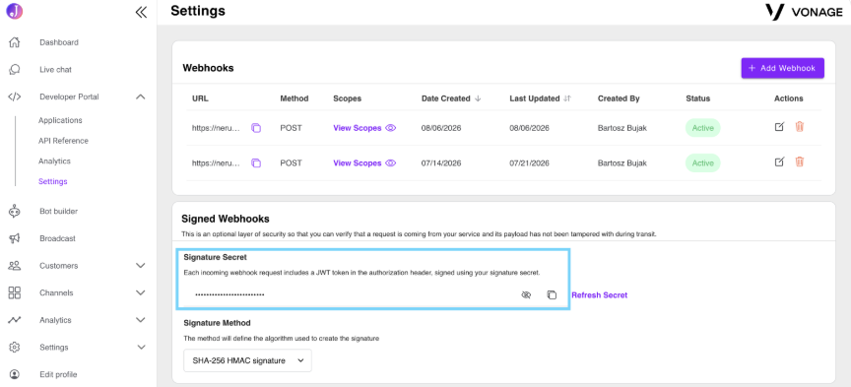This screenshot has height=387, width=851.
Task: Click the Customers people icon
Action: 15,266
